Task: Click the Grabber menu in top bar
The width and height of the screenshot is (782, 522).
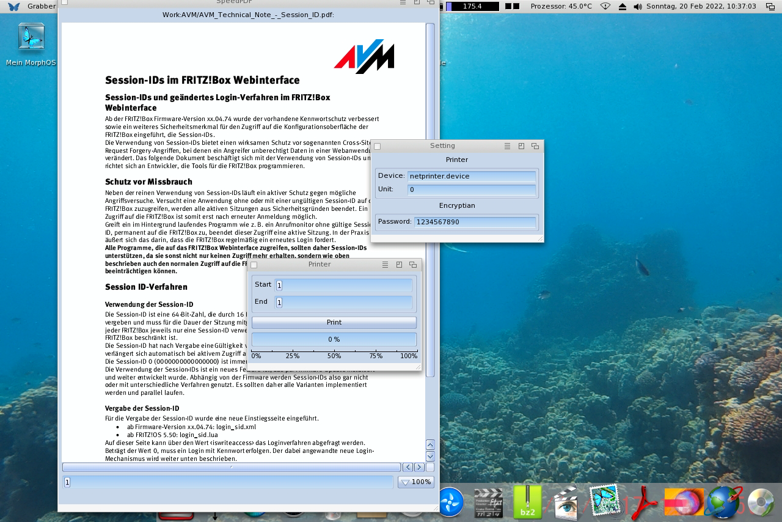Action: coord(41,6)
